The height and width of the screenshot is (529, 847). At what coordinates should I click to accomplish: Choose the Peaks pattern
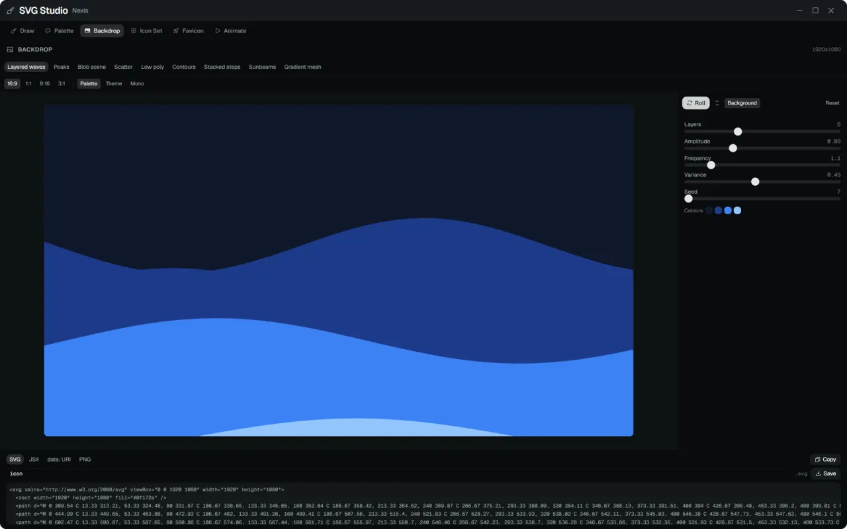(62, 67)
